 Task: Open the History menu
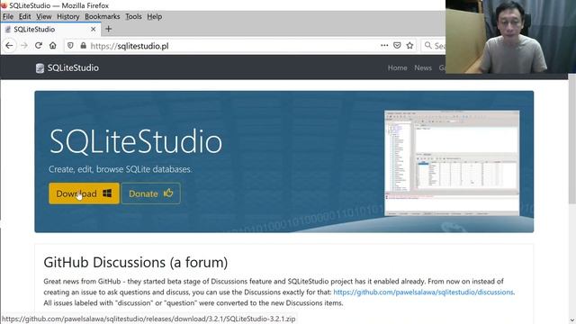(x=68, y=16)
